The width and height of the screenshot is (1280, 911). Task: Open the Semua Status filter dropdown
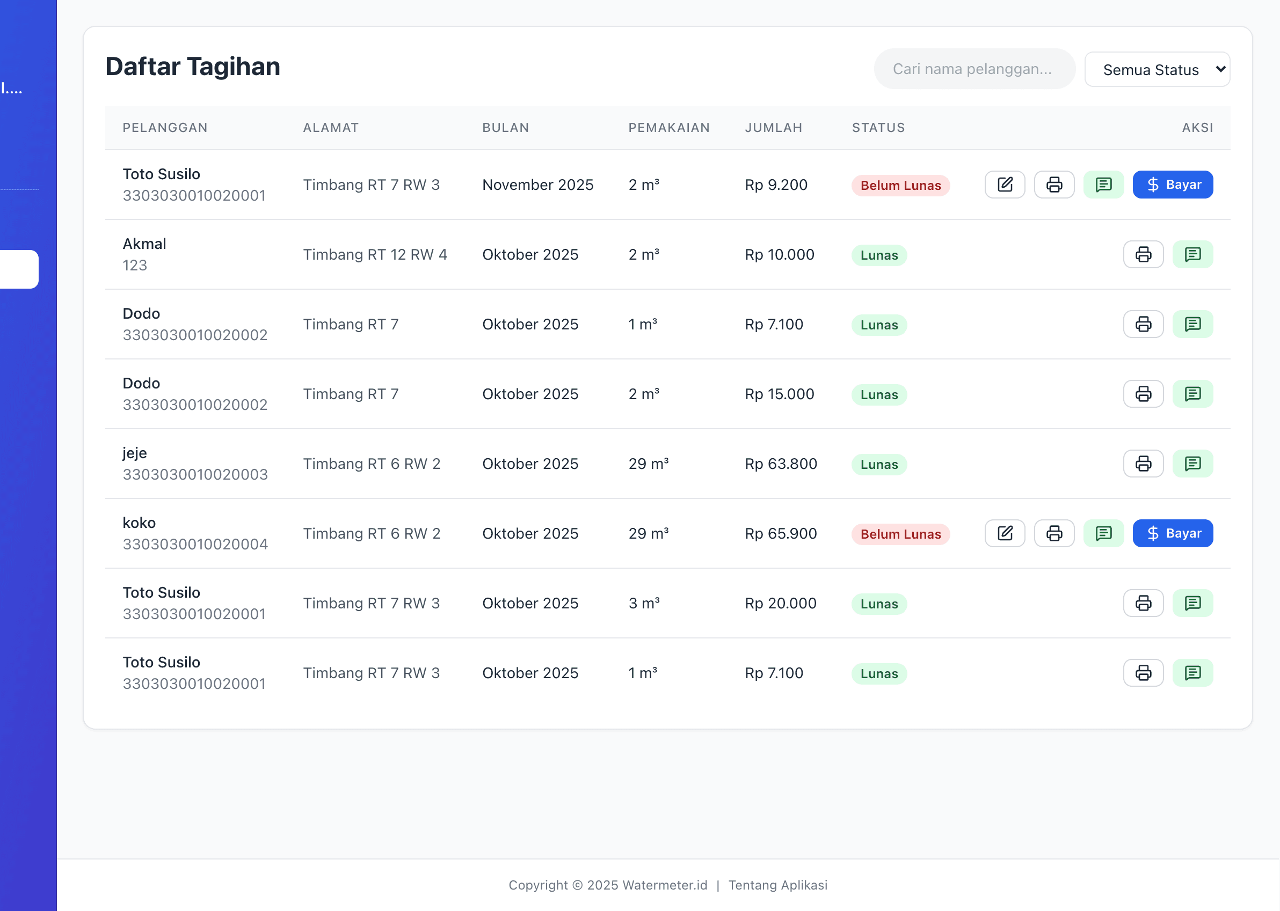point(1157,70)
